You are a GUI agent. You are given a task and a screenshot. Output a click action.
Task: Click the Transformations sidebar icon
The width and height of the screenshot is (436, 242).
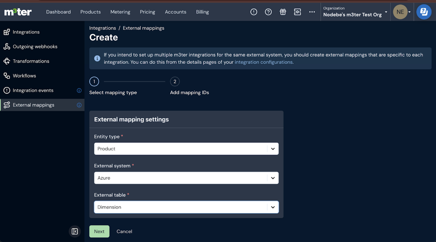(x=7, y=61)
